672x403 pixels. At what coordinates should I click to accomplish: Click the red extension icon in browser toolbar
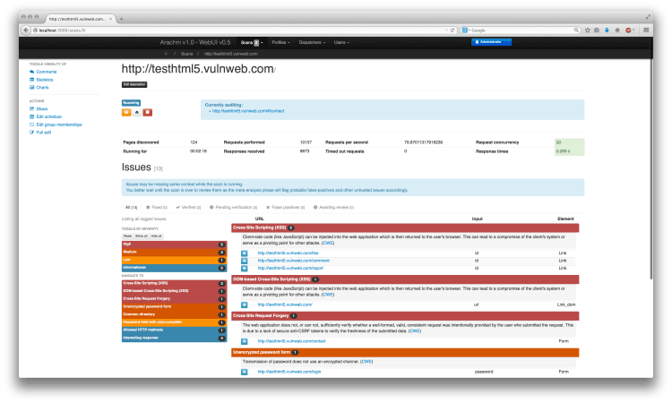coord(628,30)
